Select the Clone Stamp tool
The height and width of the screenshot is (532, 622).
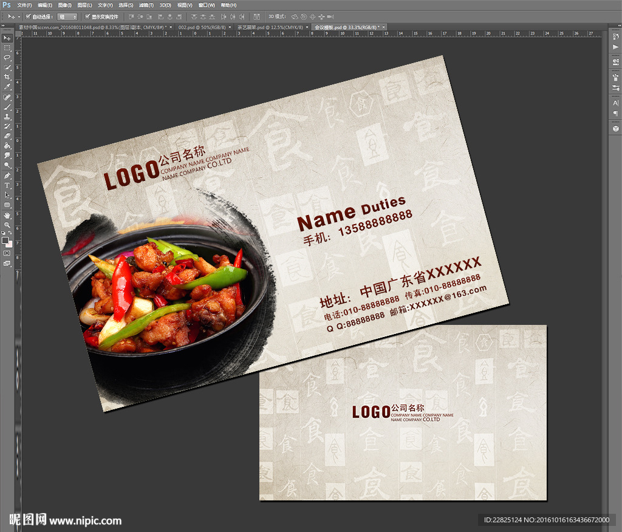pyautogui.click(x=7, y=117)
